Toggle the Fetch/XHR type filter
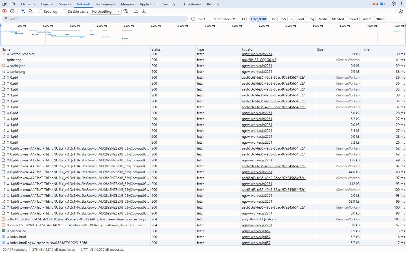 click(258, 19)
